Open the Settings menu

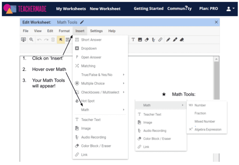point(96,31)
